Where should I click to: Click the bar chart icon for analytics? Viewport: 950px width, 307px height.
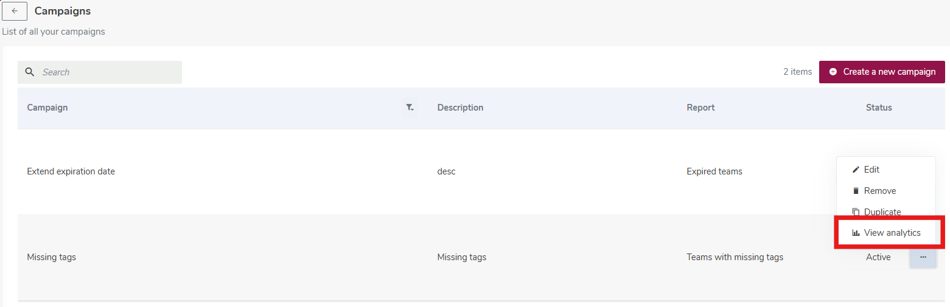pos(856,233)
